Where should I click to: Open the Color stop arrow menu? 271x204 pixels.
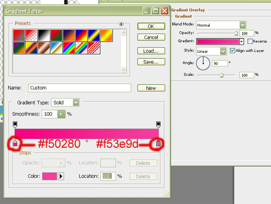[x=61, y=176]
